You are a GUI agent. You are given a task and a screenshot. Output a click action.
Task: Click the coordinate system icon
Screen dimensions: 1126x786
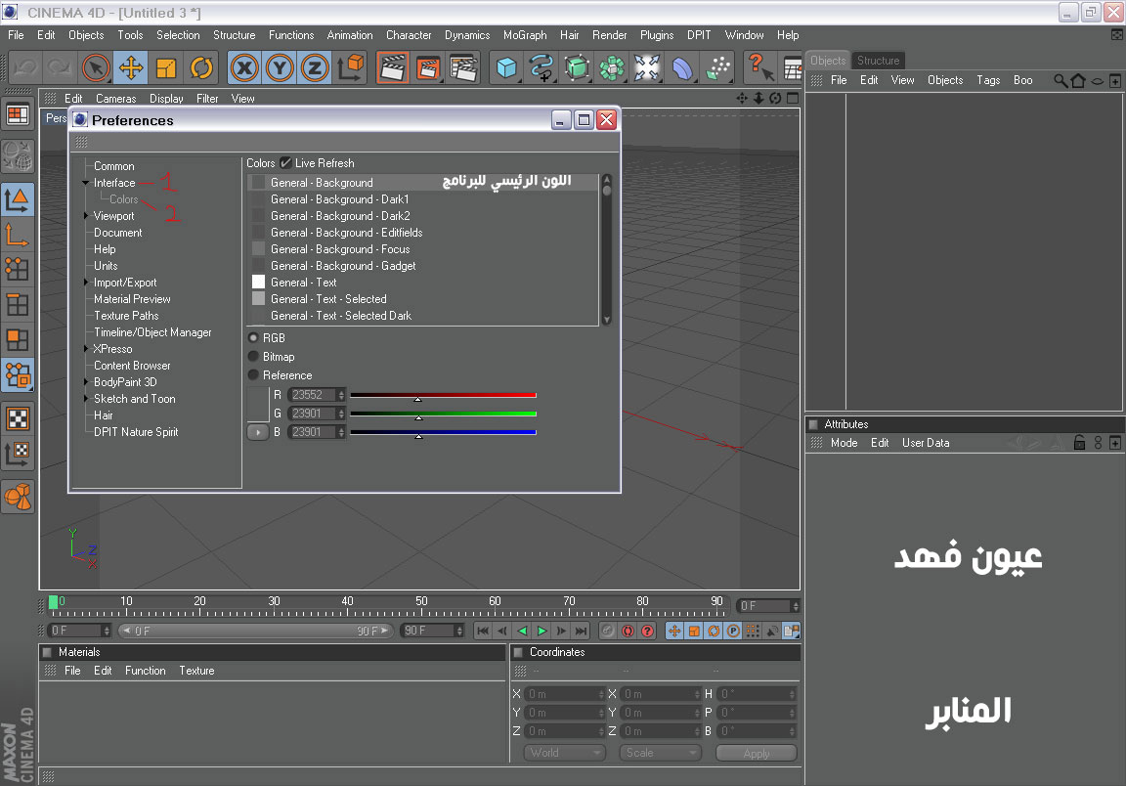point(351,68)
